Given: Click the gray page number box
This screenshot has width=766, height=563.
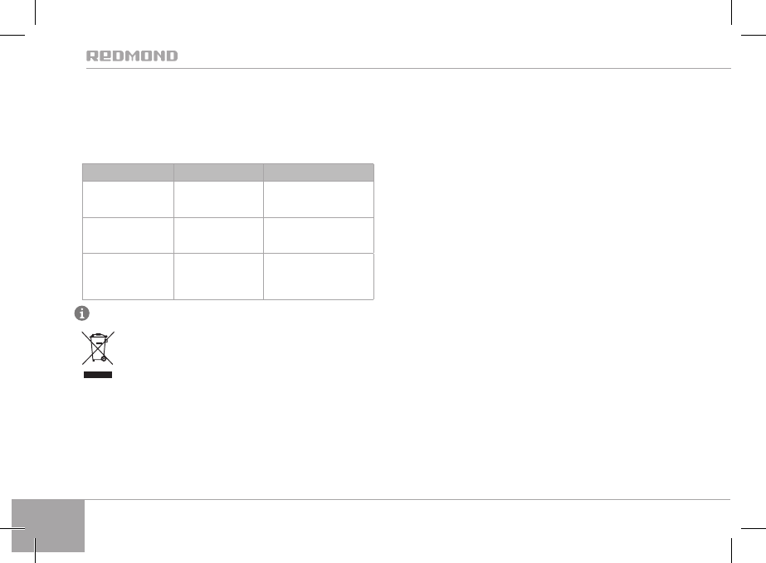Looking at the screenshot, I should 48,525.
